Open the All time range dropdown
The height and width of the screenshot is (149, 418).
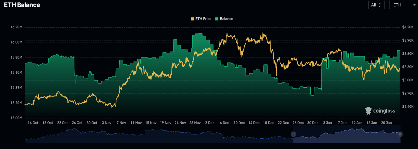376,5
